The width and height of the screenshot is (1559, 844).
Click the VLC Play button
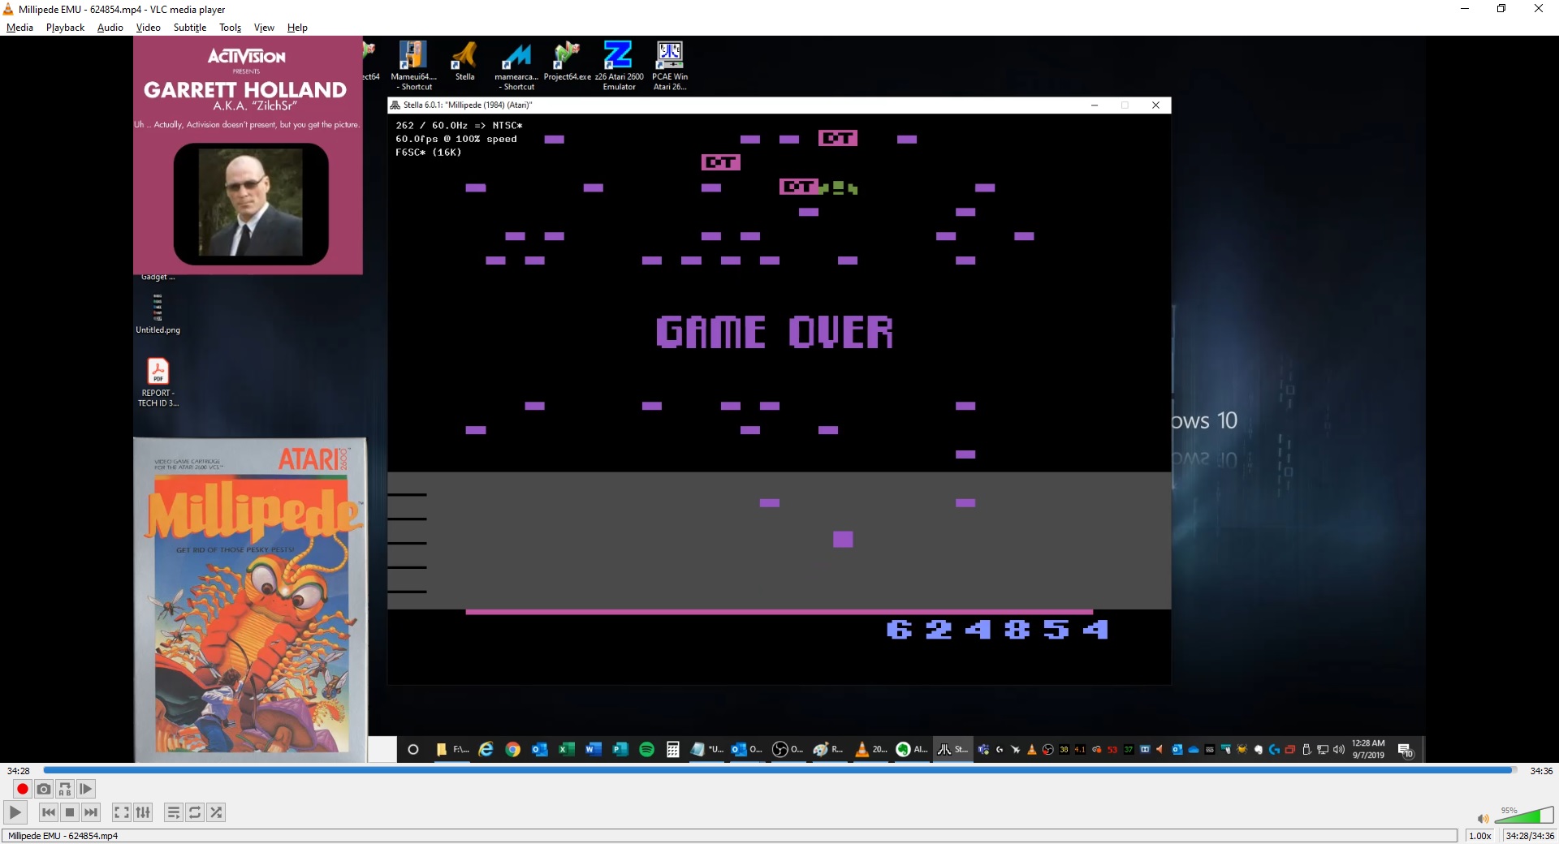[x=15, y=812]
